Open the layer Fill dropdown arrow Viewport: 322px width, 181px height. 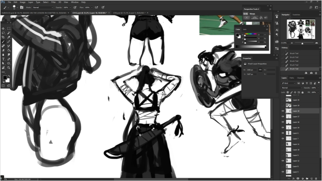[x=318, y=93]
